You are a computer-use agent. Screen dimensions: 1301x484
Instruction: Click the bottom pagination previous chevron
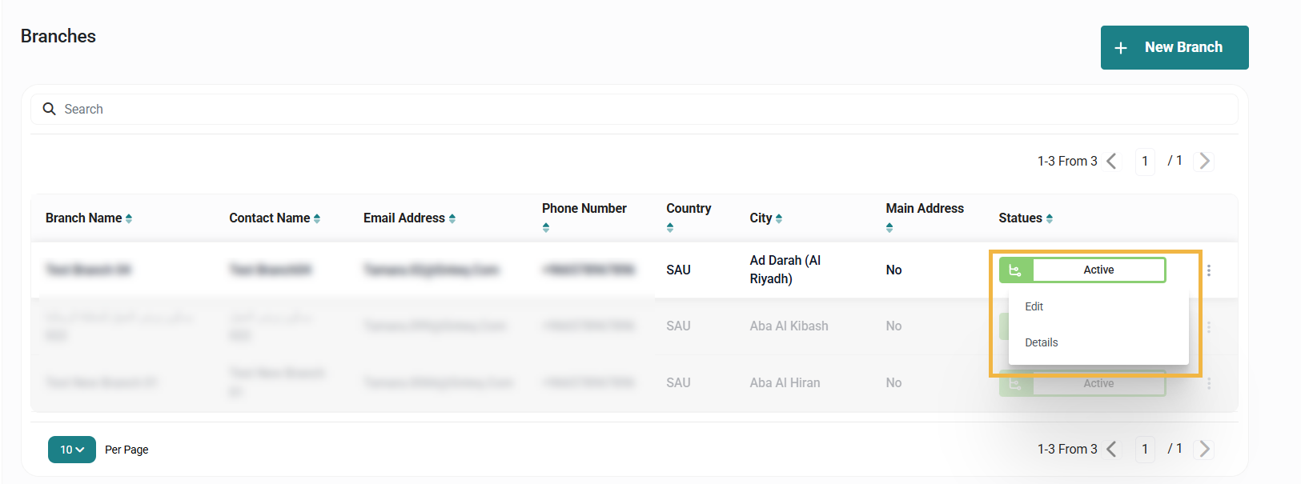click(1111, 449)
